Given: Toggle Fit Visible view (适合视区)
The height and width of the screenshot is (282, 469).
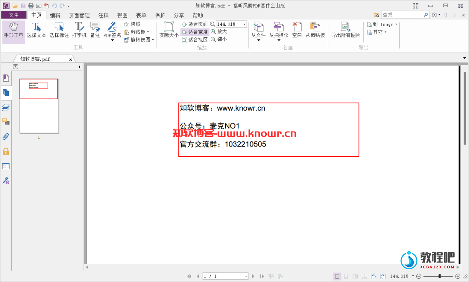Looking at the screenshot, I should point(195,40).
